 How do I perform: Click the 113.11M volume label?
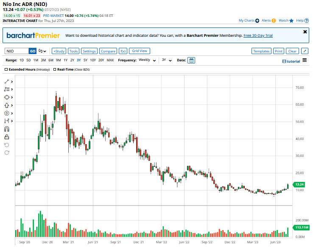click(301, 227)
